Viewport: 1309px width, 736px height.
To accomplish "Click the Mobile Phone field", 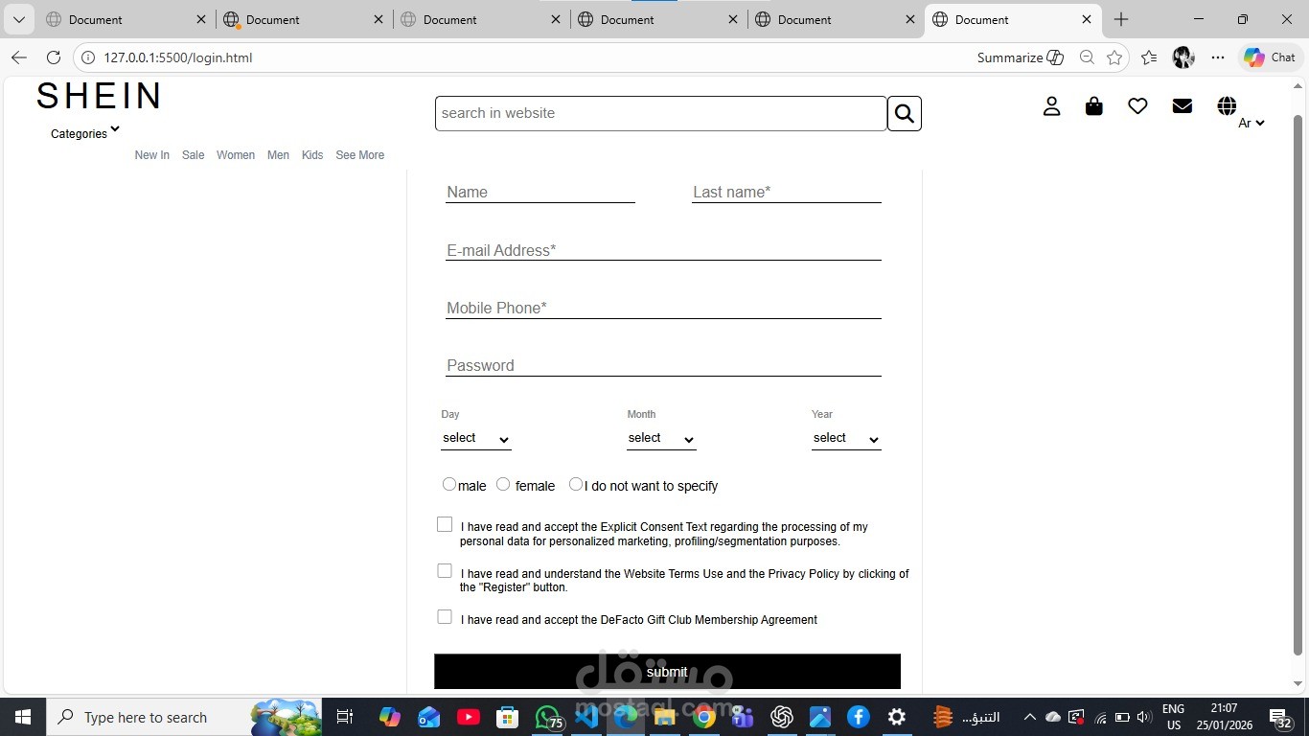I will 663,308.
